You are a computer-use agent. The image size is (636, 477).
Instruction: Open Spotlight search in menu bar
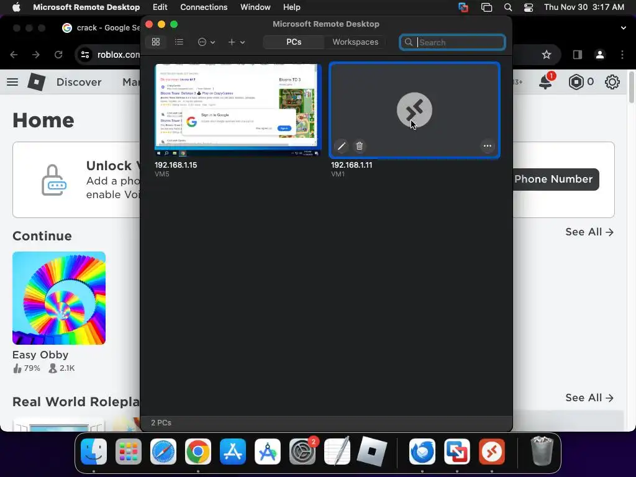pyautogui.click(x=508, y=7)
